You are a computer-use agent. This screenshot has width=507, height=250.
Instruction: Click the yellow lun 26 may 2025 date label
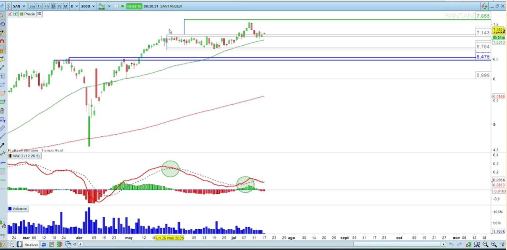point(169,237)
